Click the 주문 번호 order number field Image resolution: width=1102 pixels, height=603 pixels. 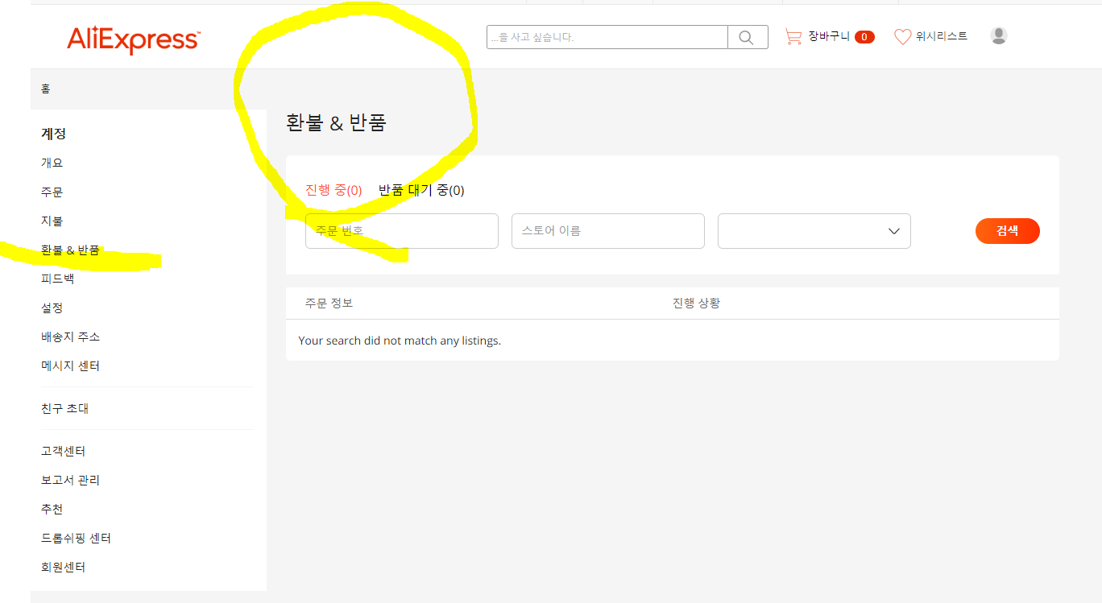click(401, 231)
